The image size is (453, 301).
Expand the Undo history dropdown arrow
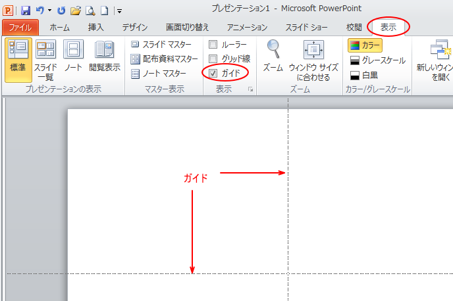click(x=49, y=11)
